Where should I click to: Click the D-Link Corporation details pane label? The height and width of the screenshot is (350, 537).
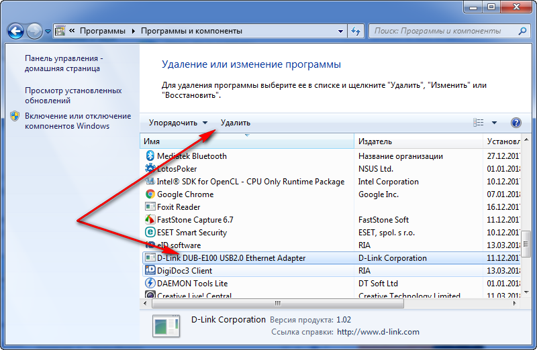click(x=228, y=319)
